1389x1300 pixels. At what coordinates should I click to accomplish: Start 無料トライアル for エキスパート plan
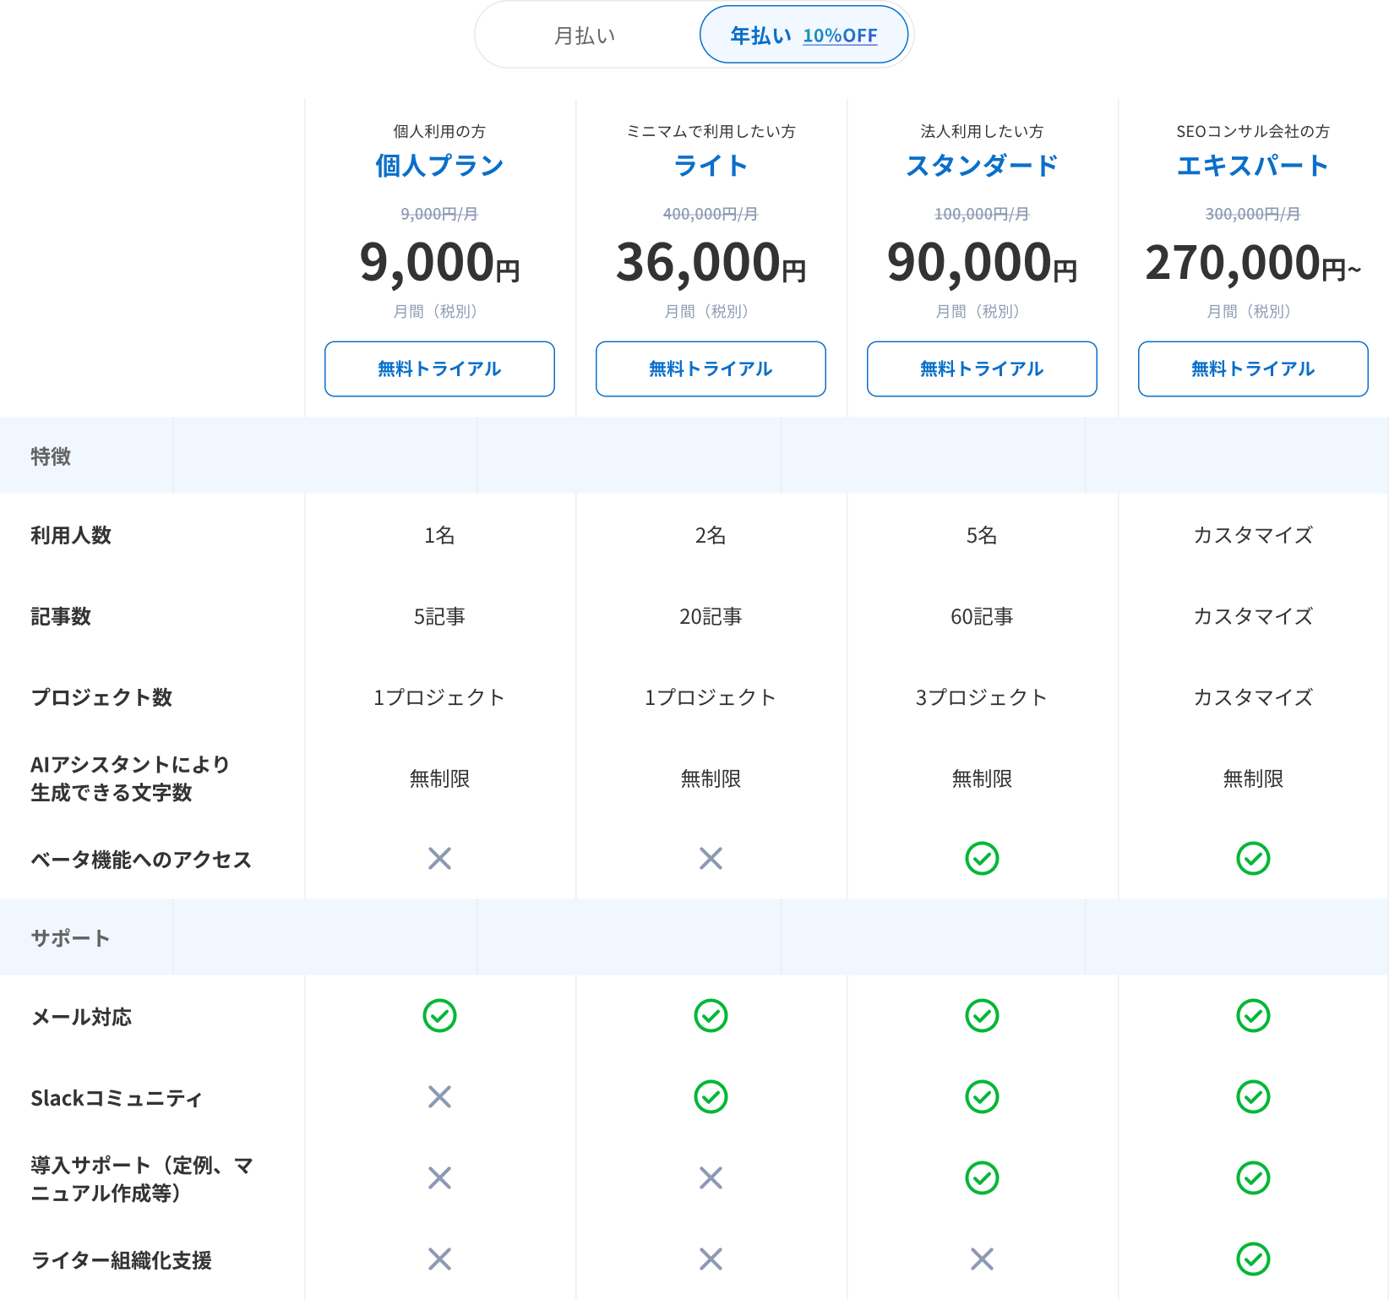(1253, 369)
